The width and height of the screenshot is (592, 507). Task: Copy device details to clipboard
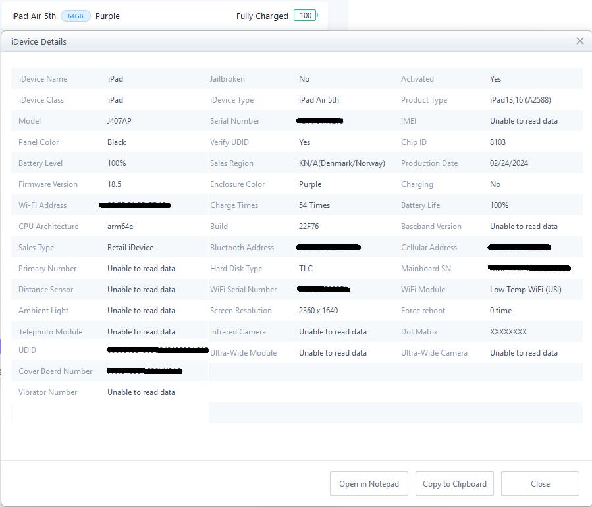click(x=454, y=483)
